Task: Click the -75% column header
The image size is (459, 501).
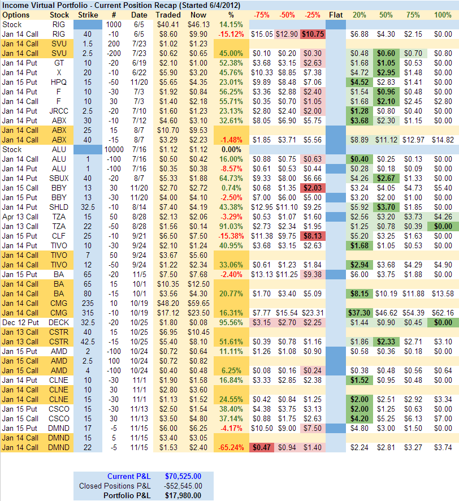Action: pyautogui.click(x=261, y=15)
